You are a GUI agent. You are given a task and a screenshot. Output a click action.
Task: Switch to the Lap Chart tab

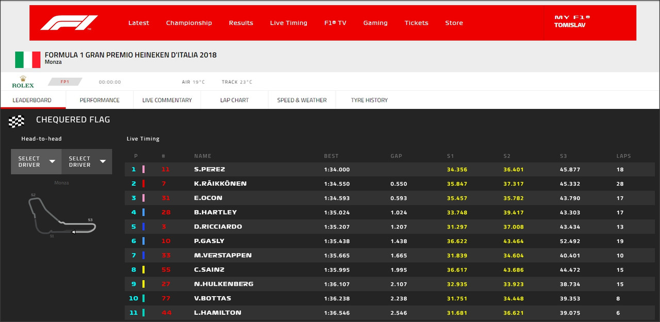pyautogui.click(x=235, y=100)
